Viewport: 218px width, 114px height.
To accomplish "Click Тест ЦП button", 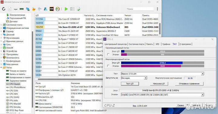I will (130, 84).
